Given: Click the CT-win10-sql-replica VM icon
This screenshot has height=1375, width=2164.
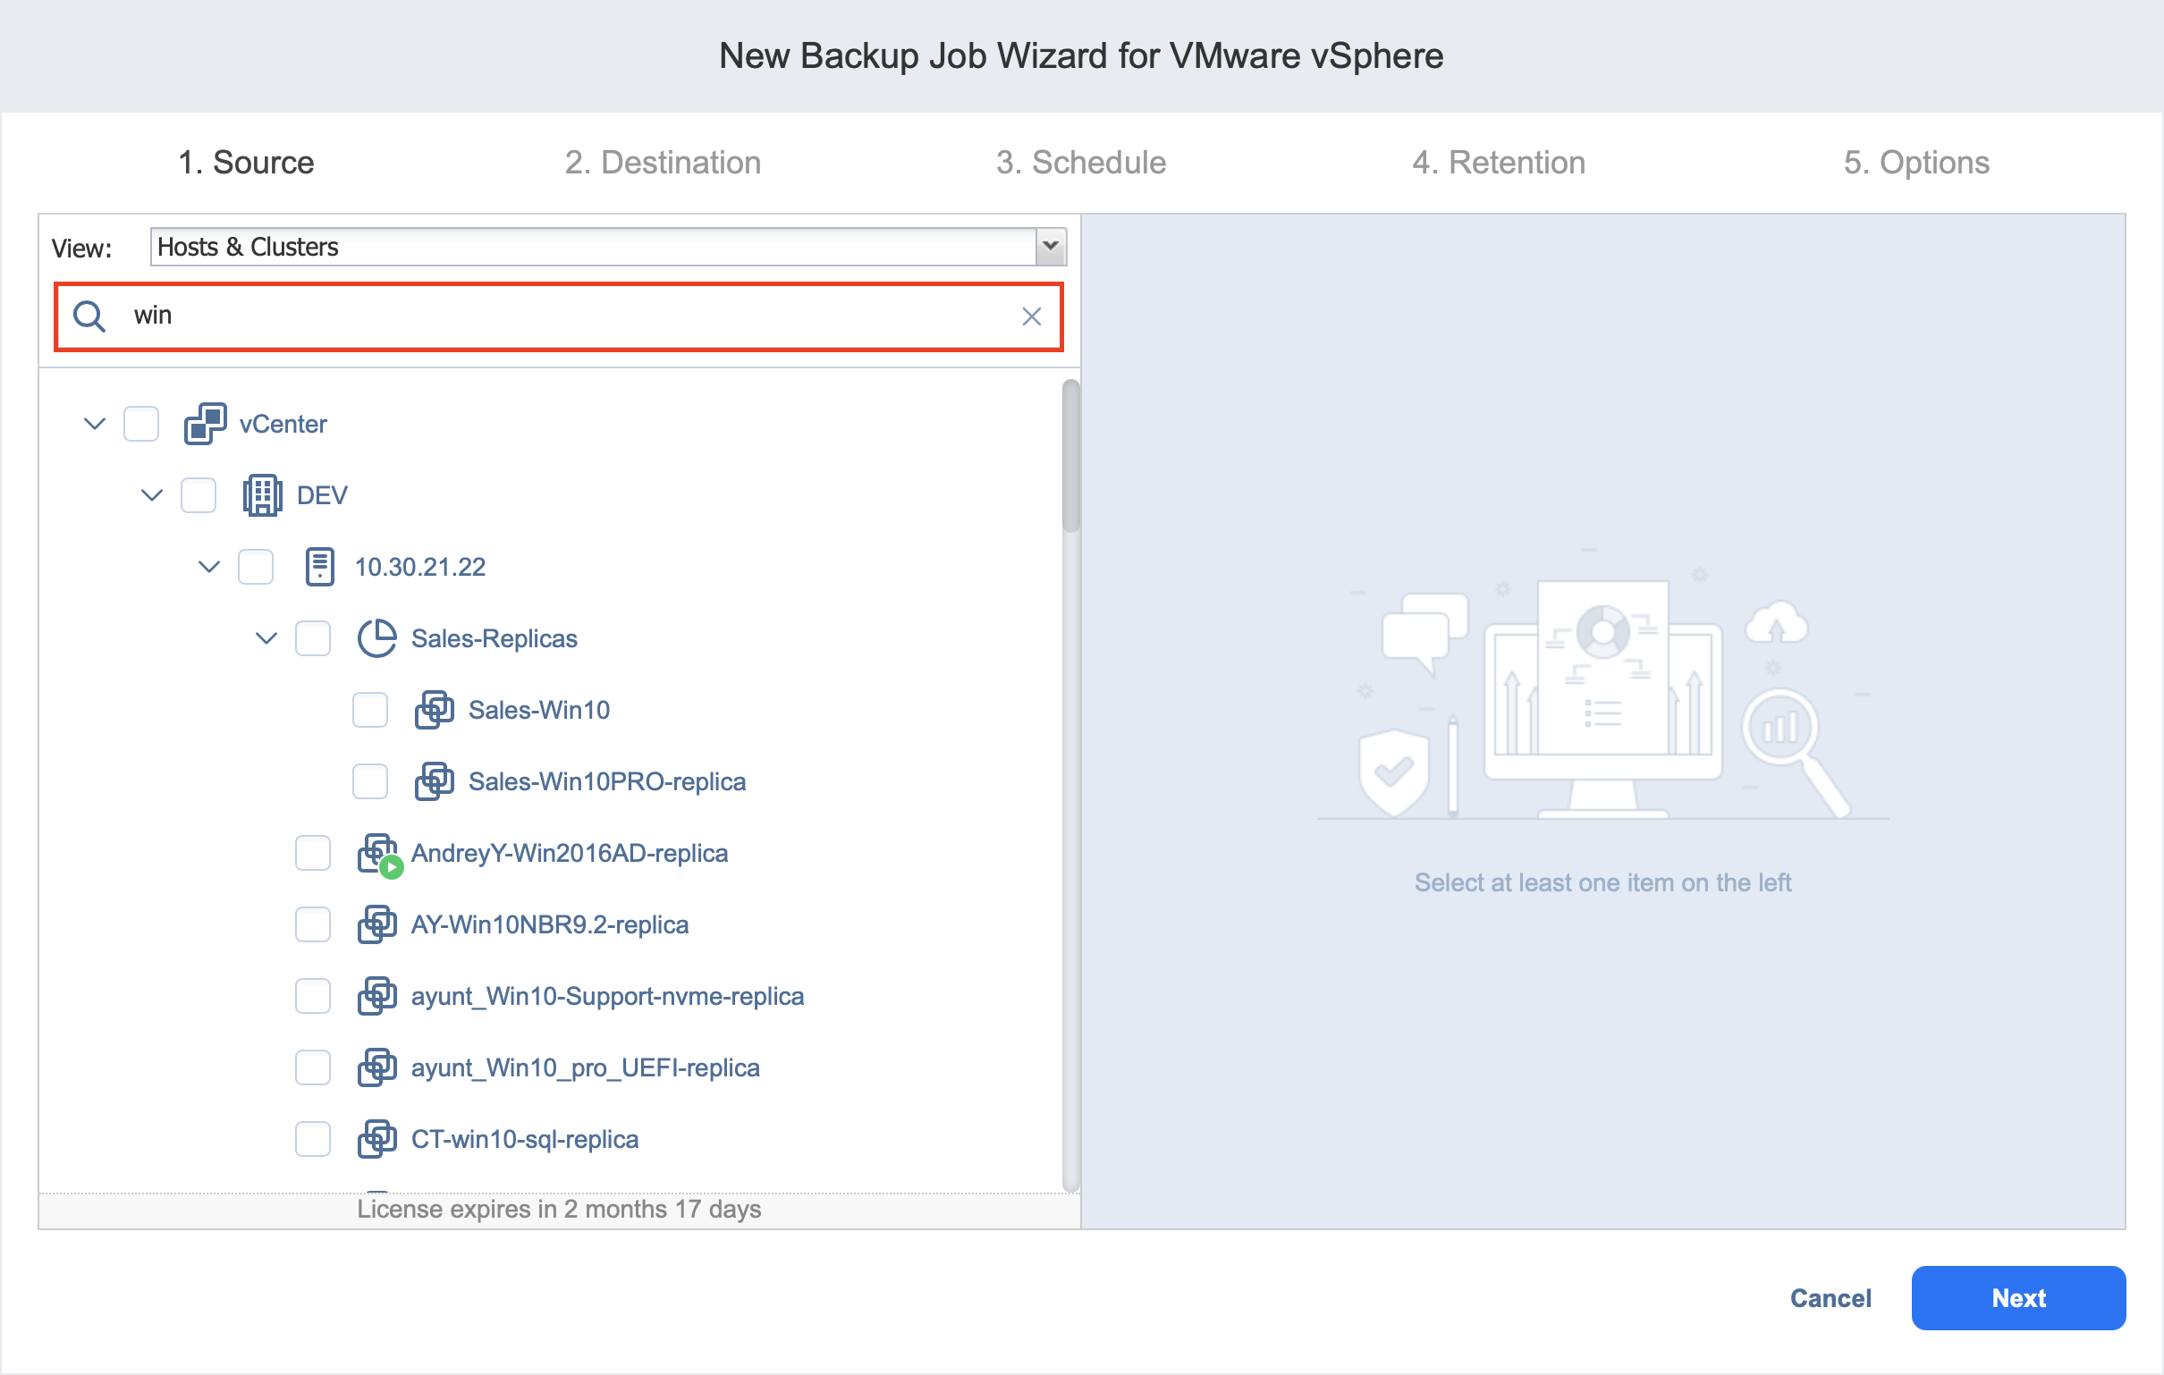Looking at the screenshot, I should click(x=377, y=1139).
